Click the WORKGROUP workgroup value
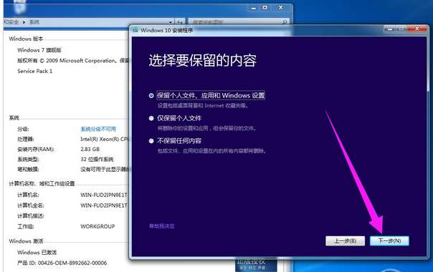 pos(97,226)
